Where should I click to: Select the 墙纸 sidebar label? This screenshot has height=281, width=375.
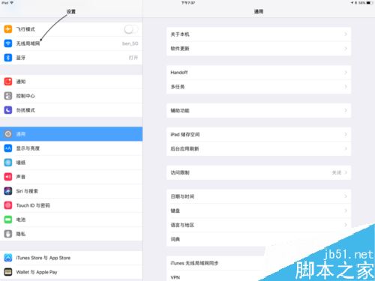coord(21,163)
